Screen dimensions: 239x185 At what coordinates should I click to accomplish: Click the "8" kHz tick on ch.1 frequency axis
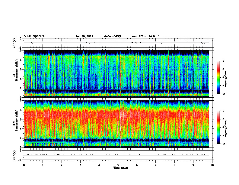(x=21, y=60)
